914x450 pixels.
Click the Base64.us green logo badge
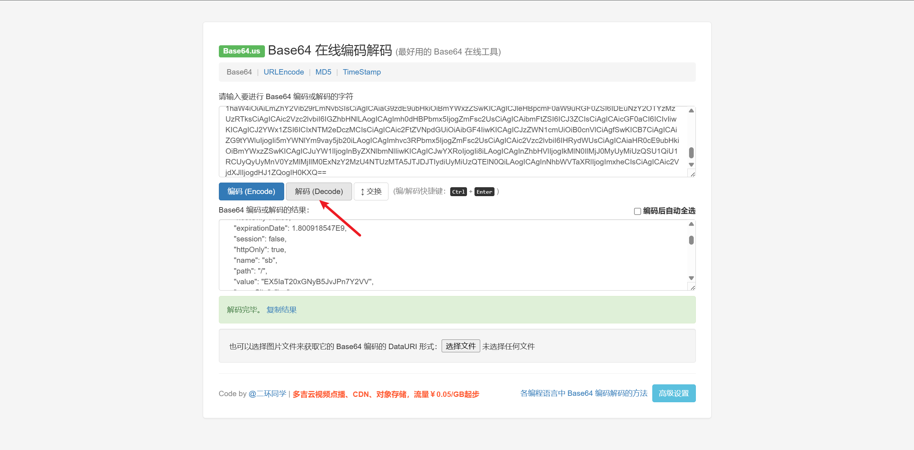click(x=241, y=51)
